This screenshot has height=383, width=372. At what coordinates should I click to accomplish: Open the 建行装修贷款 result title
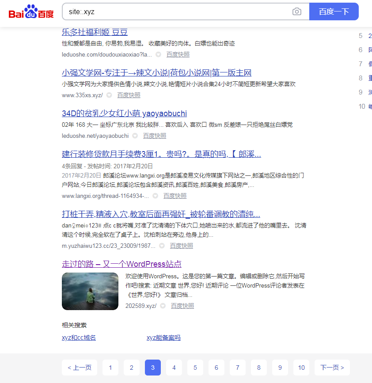161,154
